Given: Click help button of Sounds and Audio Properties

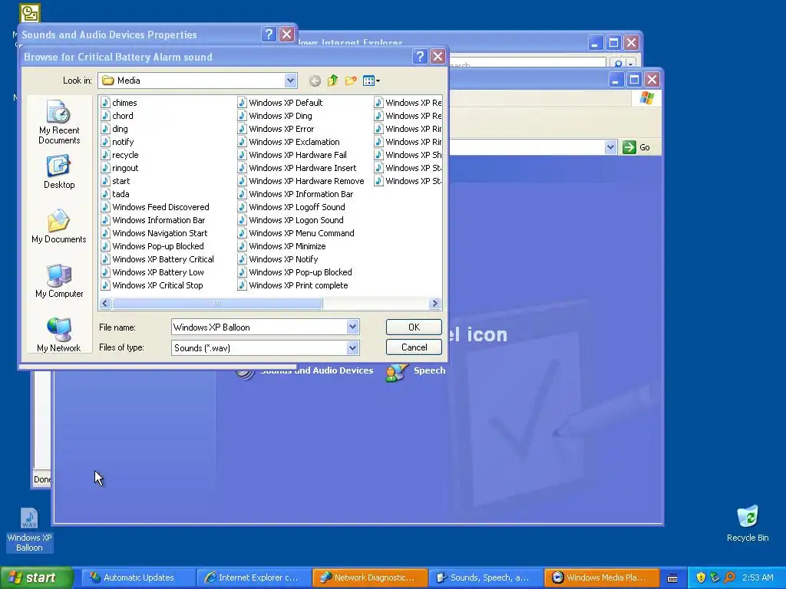Looking at the screenshot, I should 269,34.
